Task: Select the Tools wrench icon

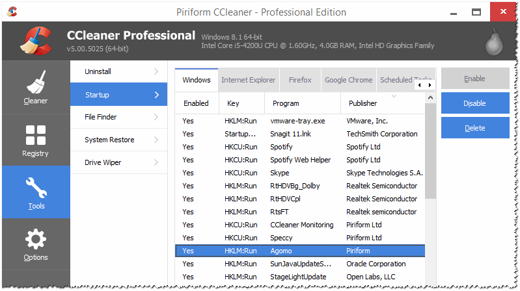Action: [35, 189]
